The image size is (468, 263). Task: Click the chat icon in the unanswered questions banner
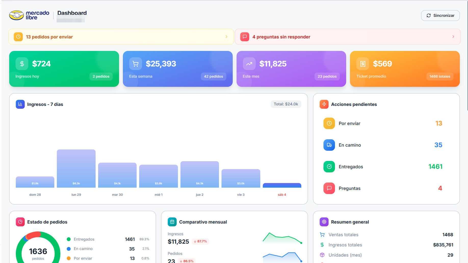[245, 37]
